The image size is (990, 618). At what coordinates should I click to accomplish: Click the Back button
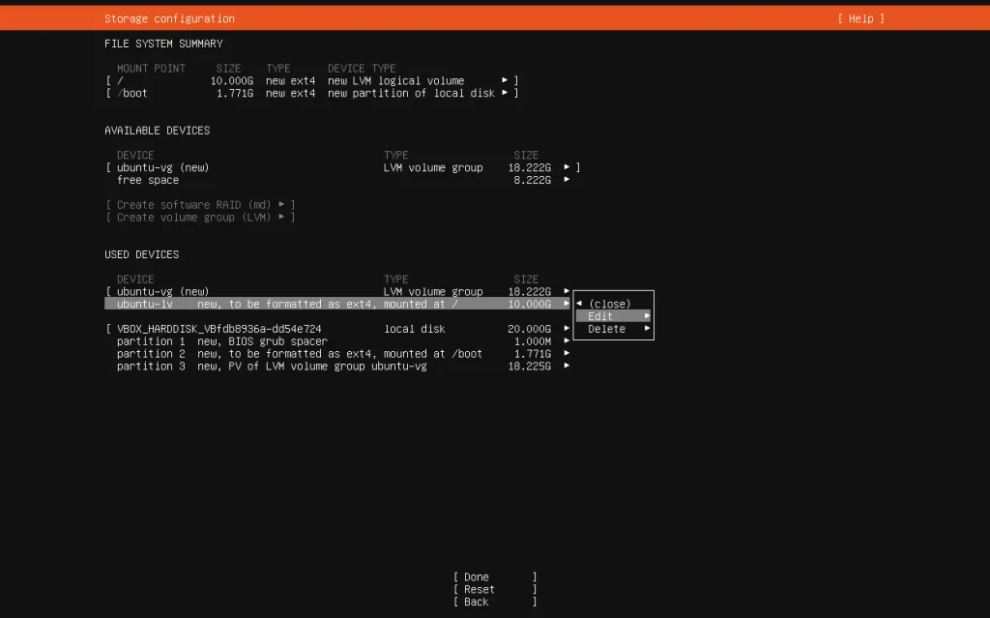coord(495,603)
